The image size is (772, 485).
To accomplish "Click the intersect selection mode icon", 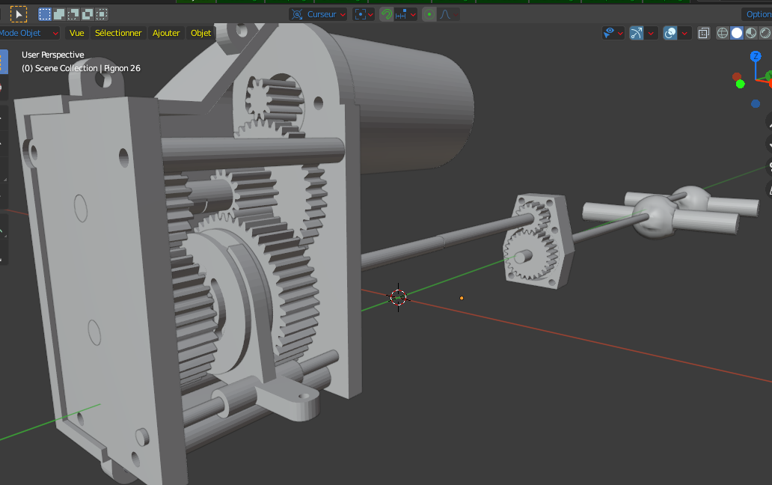I will coord(102,13).
